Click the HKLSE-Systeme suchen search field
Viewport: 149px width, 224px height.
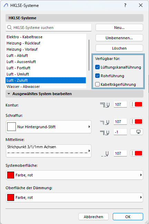pyautogui.click(x=49, y=28)
